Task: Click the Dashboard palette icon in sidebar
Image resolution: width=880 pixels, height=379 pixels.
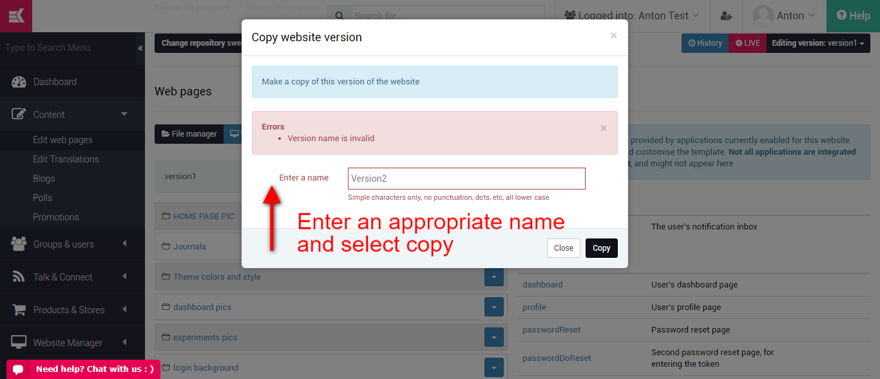Action: tap(19, 82)
